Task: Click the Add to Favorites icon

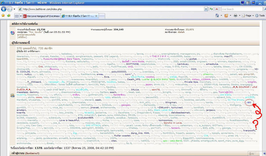Action: tap(10, 16)
